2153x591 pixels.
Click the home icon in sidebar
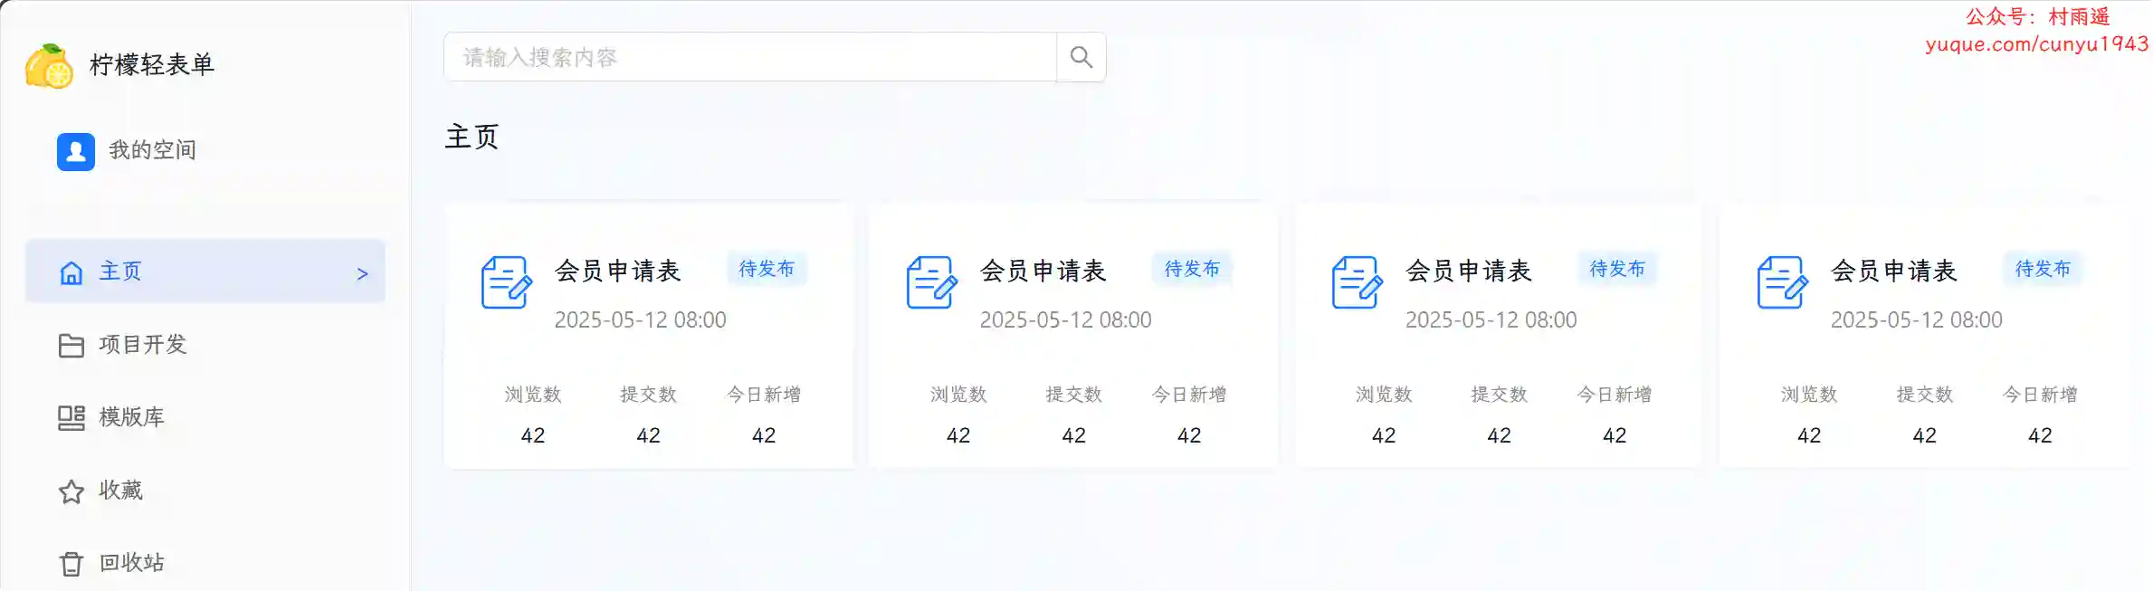coord(71,272)
